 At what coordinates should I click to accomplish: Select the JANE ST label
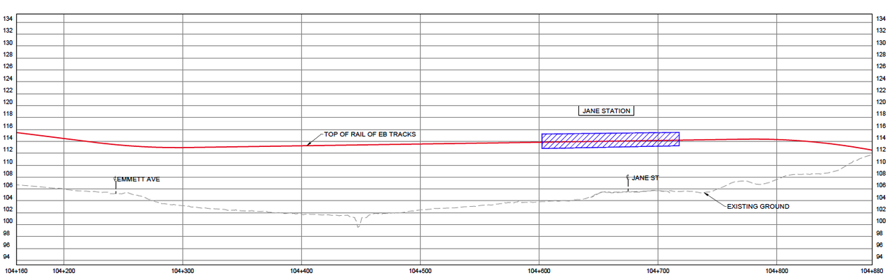[x=645, y=178]
